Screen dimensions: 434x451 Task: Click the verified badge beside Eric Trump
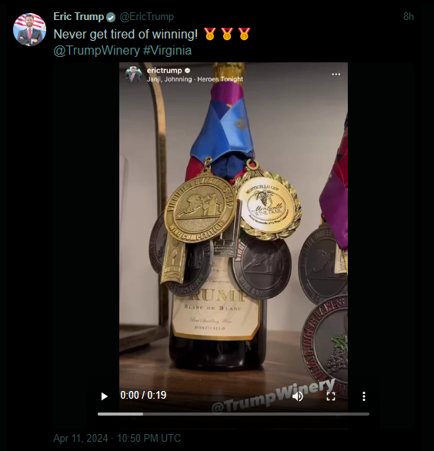click(111, 18)
